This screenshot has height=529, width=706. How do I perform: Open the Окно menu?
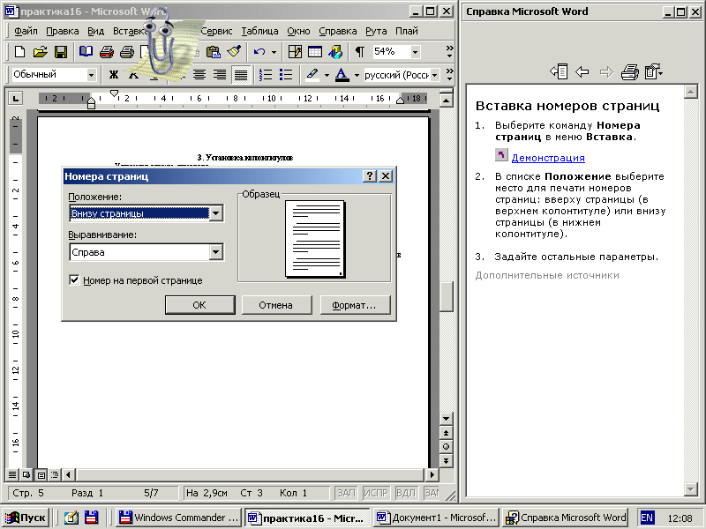[298, 31]
